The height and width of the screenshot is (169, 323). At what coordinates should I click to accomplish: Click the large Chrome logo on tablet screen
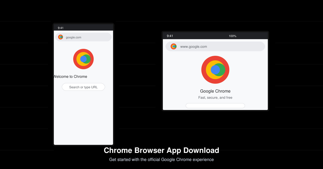215,70
